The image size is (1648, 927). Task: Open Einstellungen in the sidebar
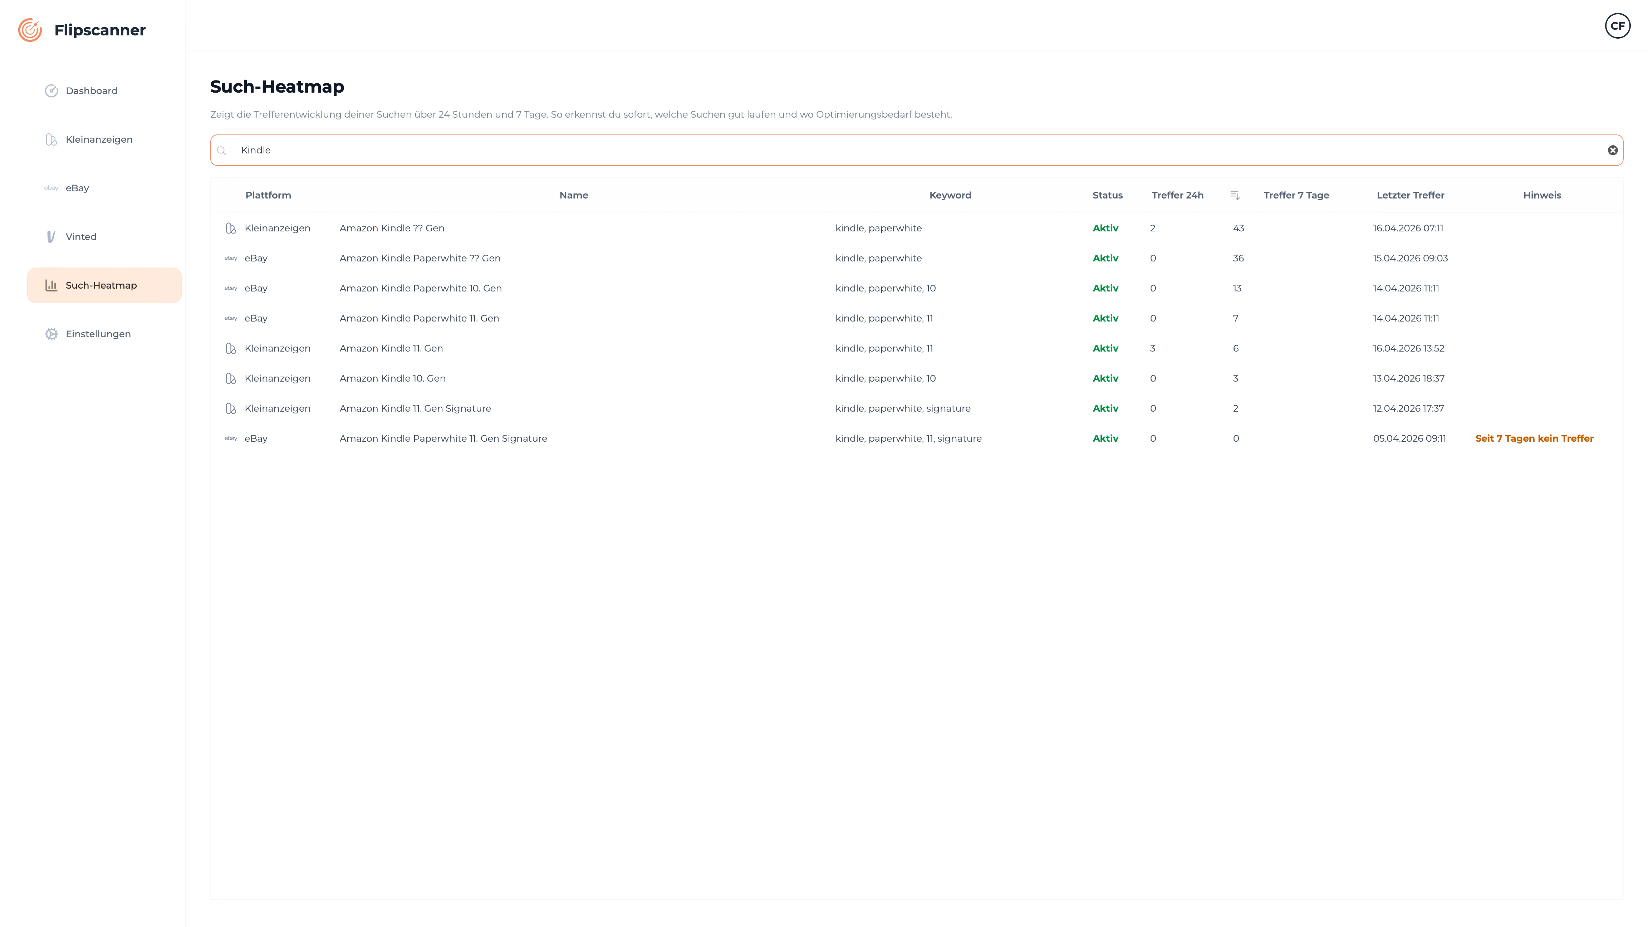pos(104,334)
